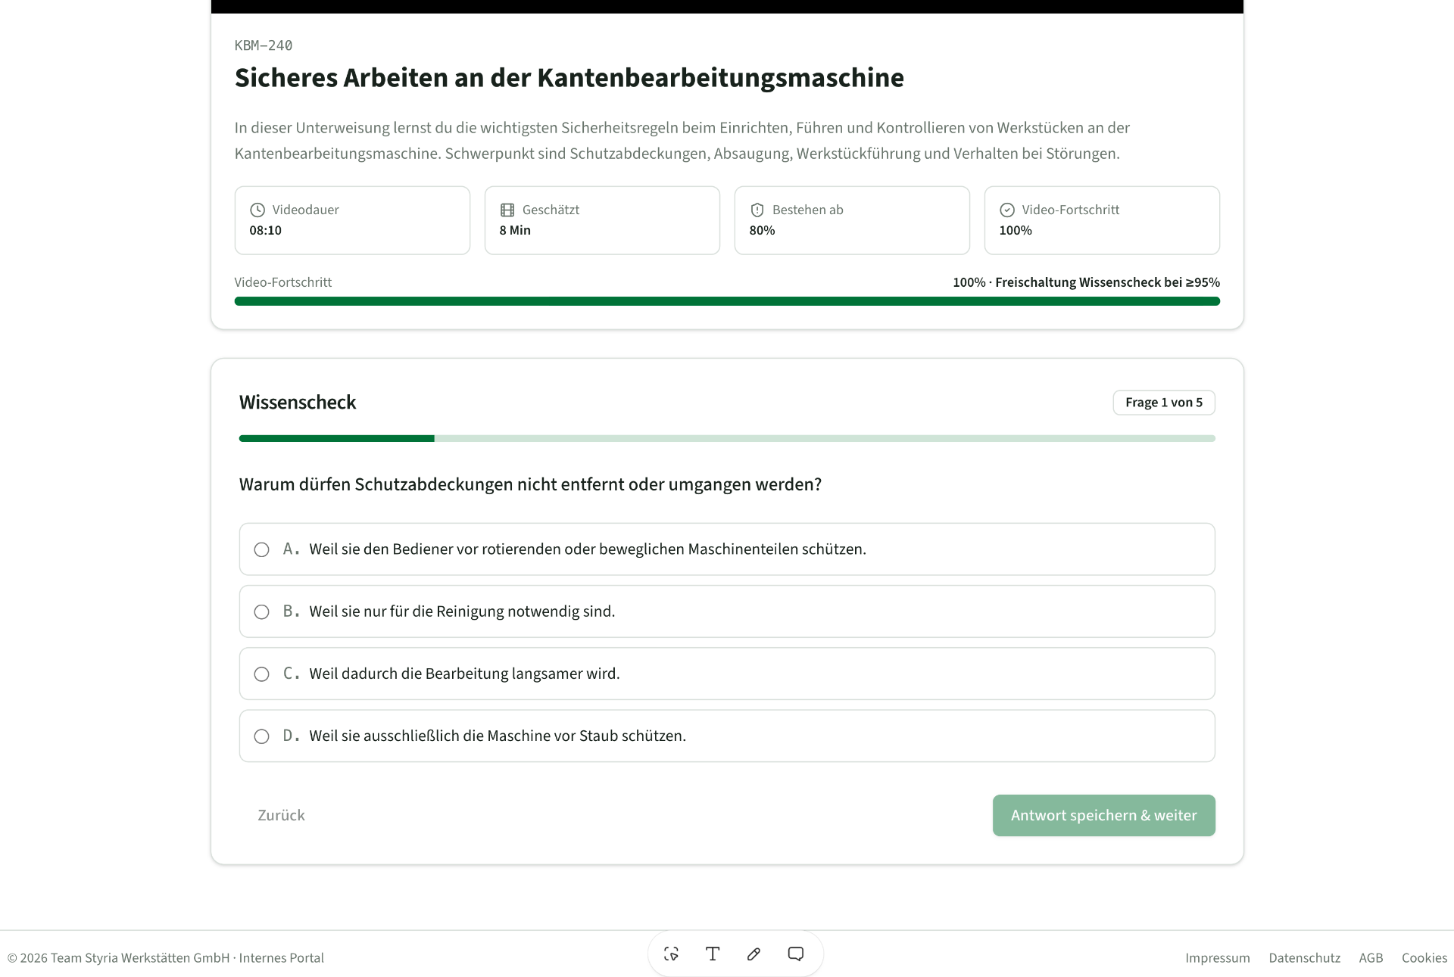The height and width of the screenshot is (977, 1454).
Task: Click the Freischaltung Wissenscheck bei ≥95% text
Action: [1107, 282]
